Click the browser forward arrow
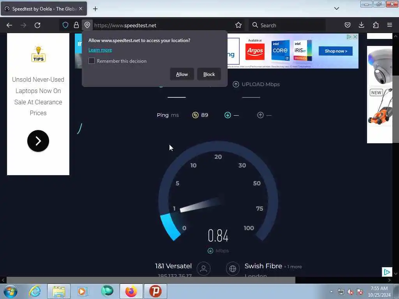The width and height of the screenshot is (399, 299). point(23,25)
